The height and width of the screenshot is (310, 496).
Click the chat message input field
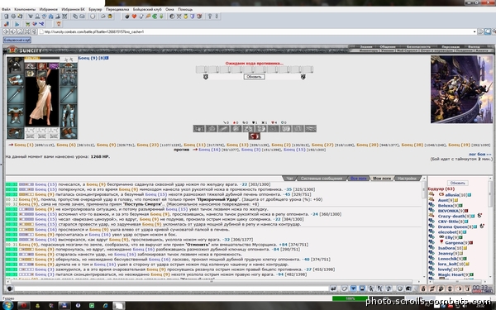(x=171, y=289)
